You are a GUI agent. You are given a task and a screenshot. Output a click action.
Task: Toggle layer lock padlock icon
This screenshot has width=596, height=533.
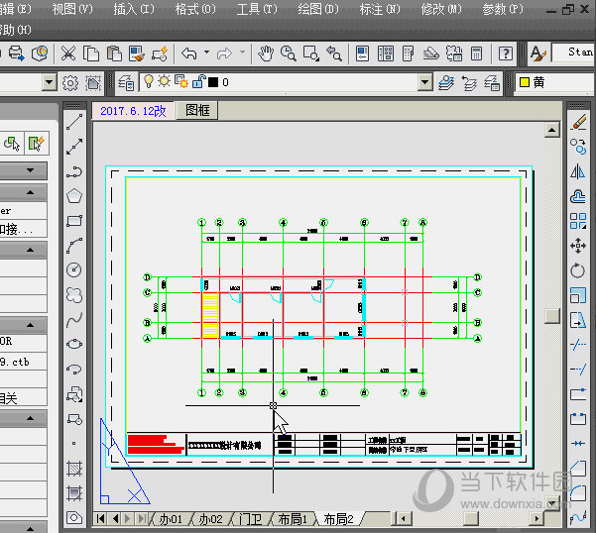click(x=198, y=81)
